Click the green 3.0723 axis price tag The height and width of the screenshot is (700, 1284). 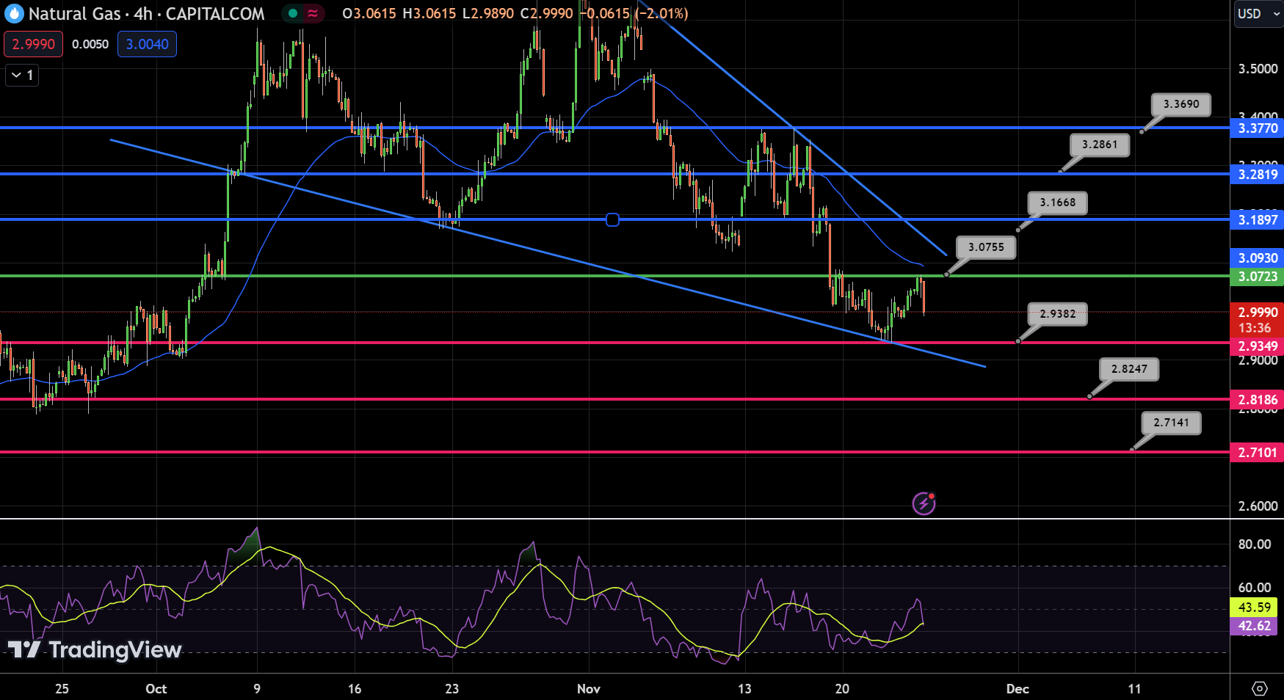coord(1257,277)
